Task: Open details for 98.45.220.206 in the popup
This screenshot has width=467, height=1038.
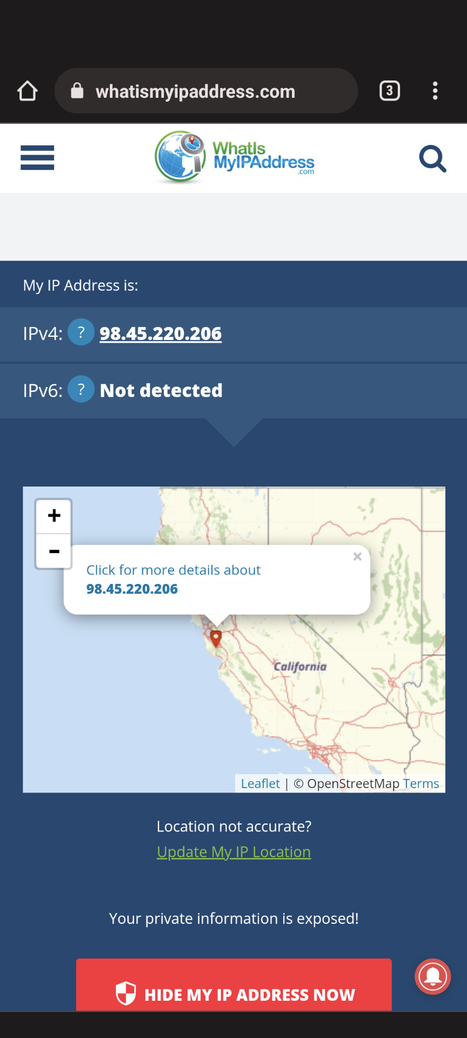Action: coord(173,580)
